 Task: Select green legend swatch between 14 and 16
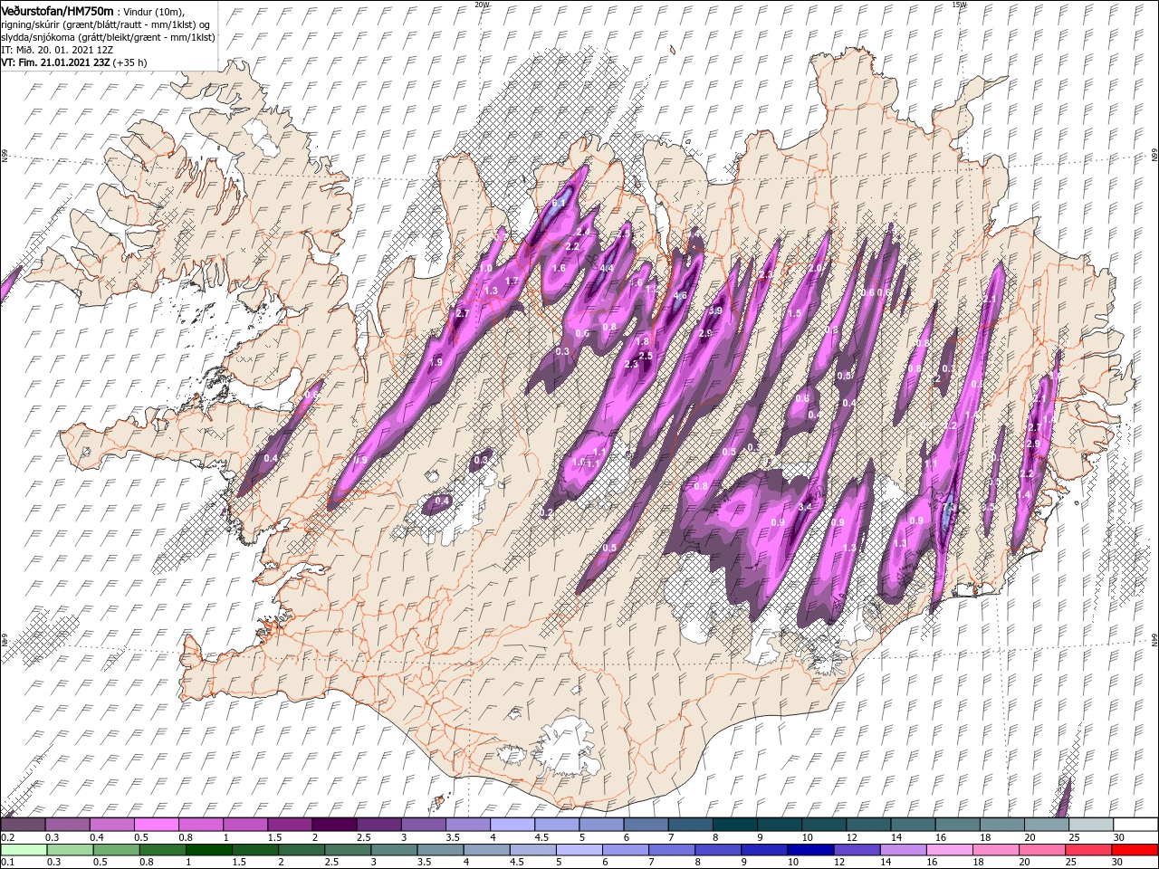click(903, 850)
